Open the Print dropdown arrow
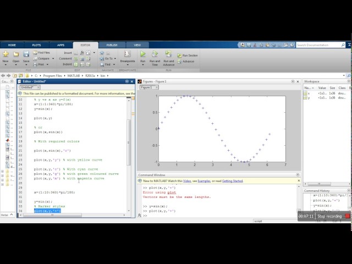 [48, 64]
